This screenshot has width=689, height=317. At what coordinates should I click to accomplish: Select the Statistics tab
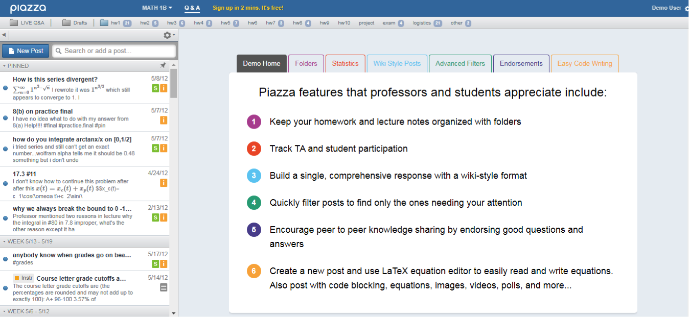(346, 64)
